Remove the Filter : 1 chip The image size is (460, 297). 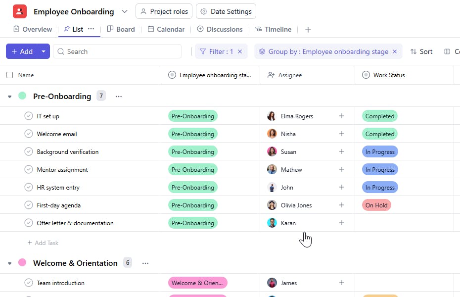click(240, 51)
